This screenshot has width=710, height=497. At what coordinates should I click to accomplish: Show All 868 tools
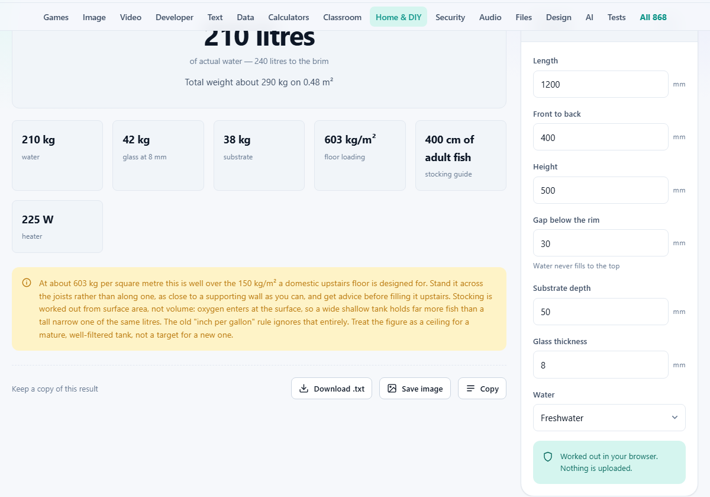click(653, 17)
